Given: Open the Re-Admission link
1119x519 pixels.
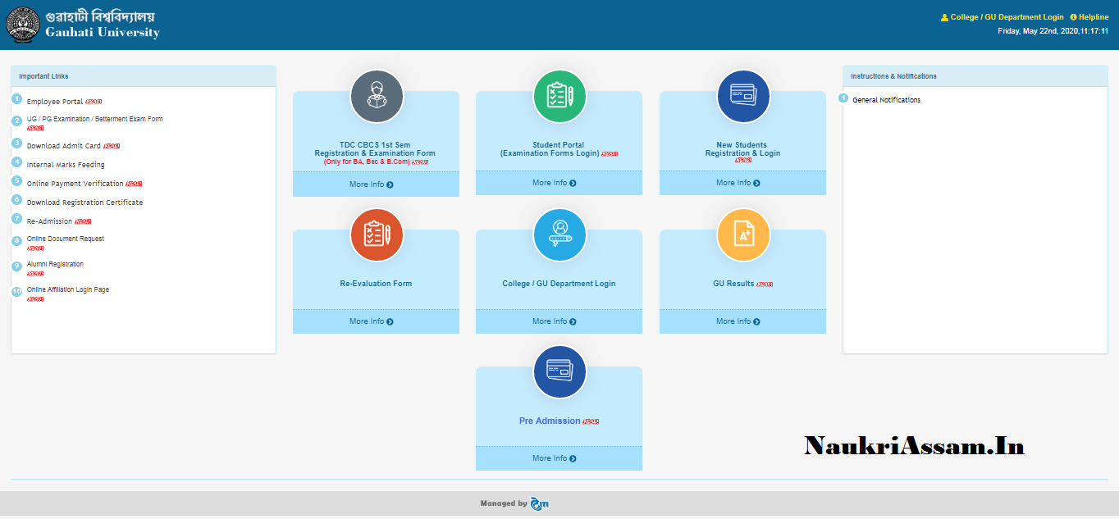Looking at the screenshot, I should tap(49, 221).
